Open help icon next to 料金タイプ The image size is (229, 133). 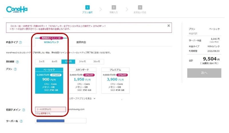pos(20,42)
